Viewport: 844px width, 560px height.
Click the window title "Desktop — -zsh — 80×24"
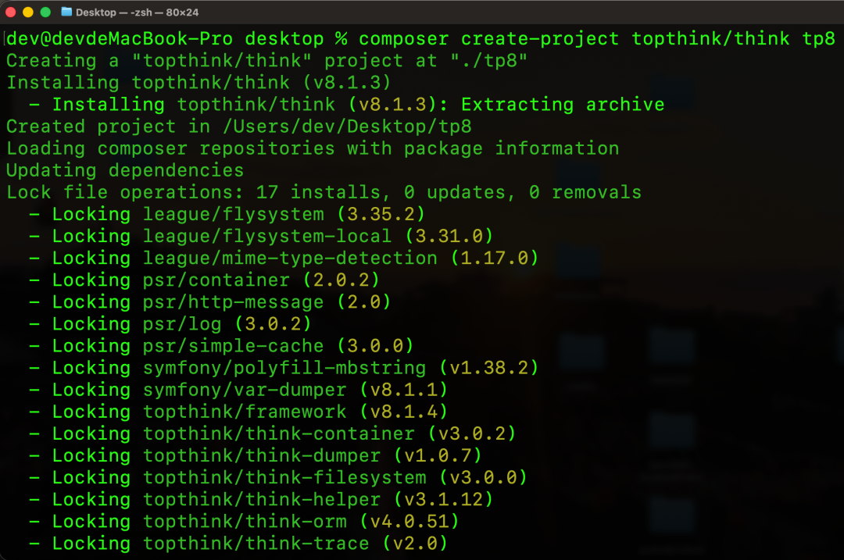coord(138,12)
